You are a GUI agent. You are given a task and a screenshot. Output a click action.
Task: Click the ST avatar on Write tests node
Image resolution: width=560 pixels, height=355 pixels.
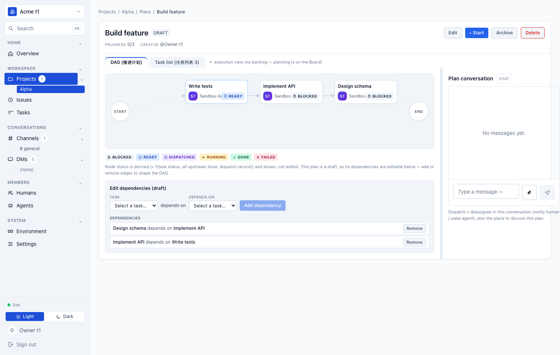193,96
